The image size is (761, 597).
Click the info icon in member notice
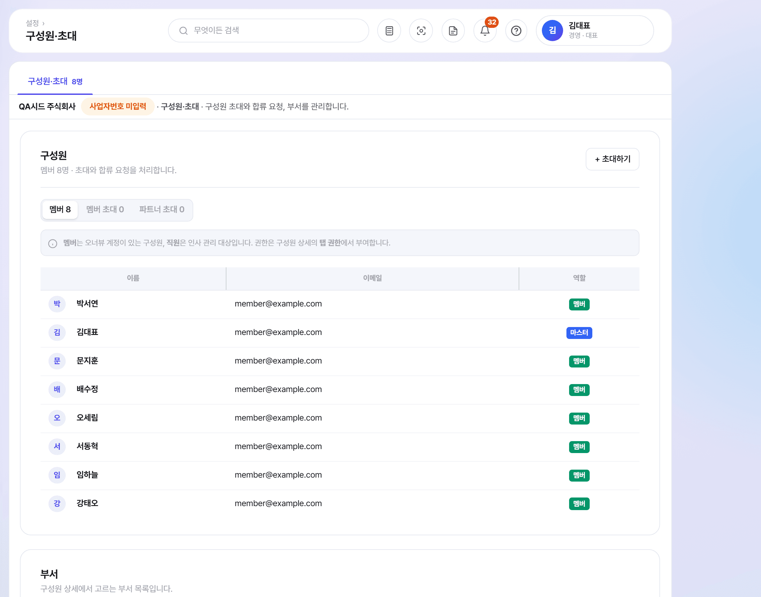(x=53, y=243)
